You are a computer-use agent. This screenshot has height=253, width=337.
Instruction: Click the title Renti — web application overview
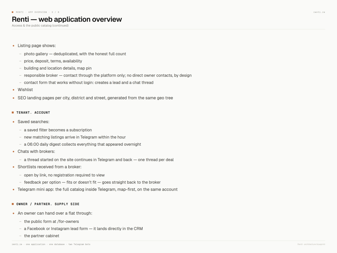point(67,19)
